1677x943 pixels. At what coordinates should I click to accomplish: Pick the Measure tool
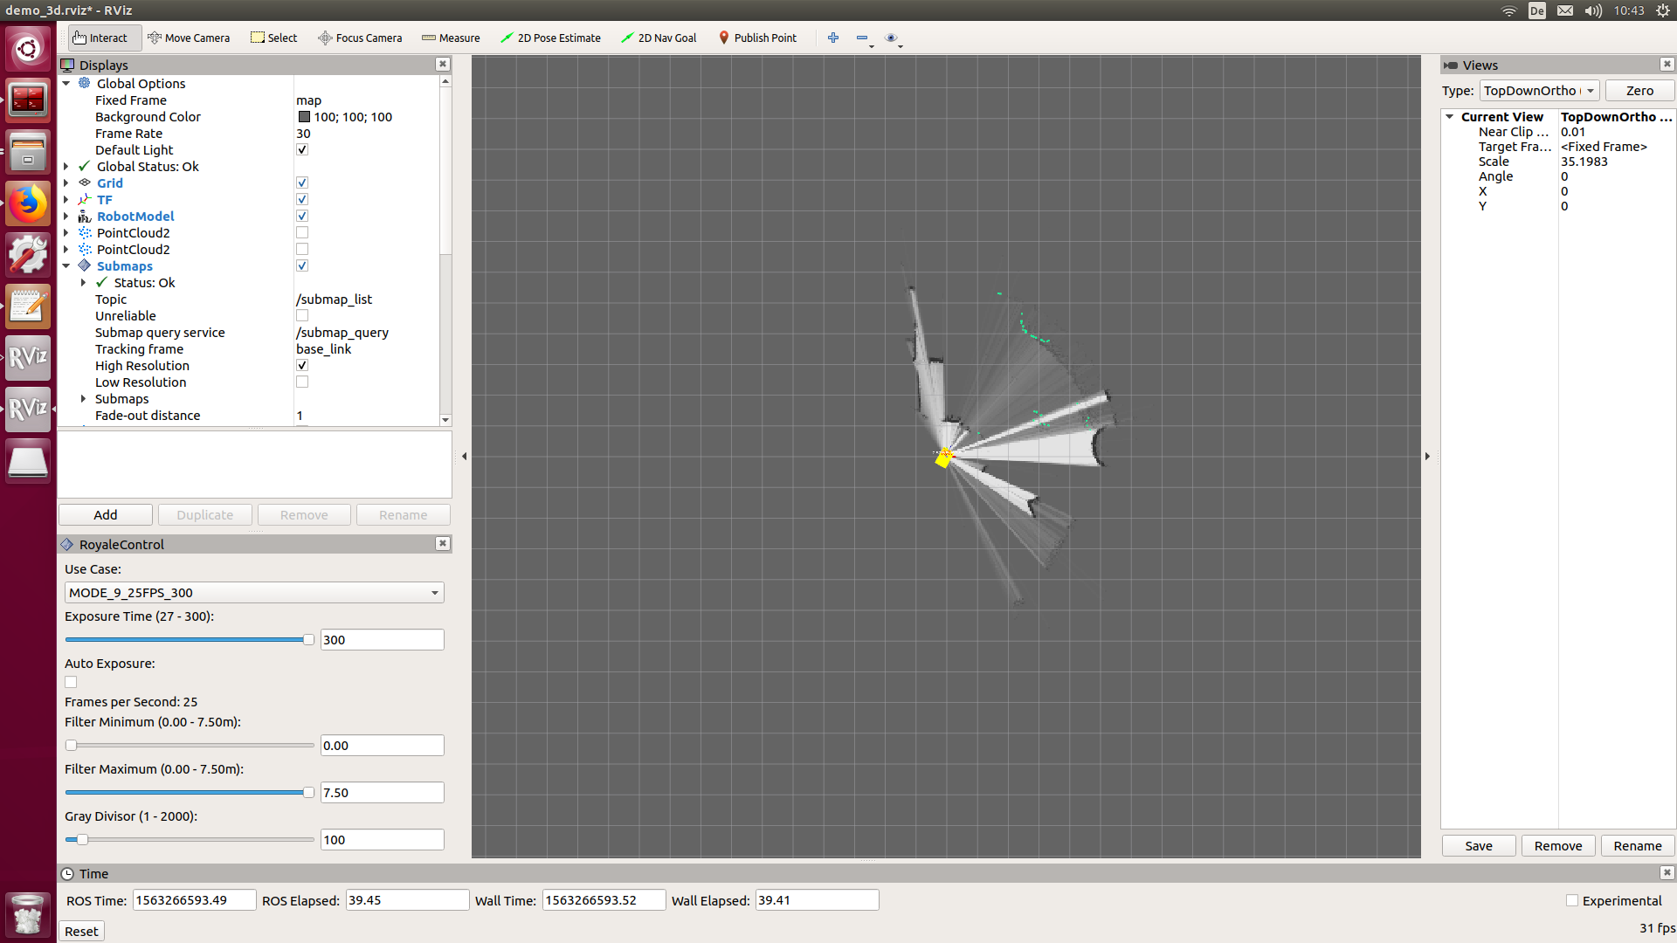pyautogui.click(x=451, y=38)
